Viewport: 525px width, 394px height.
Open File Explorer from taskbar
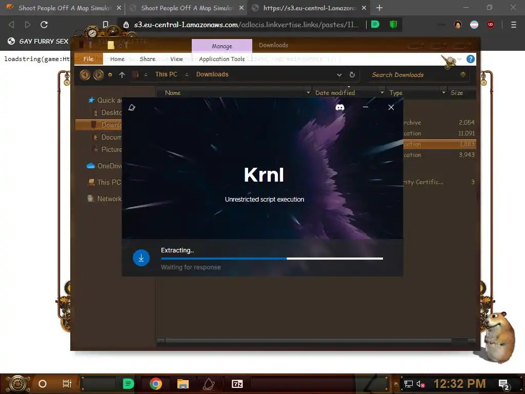coord(183,384)
